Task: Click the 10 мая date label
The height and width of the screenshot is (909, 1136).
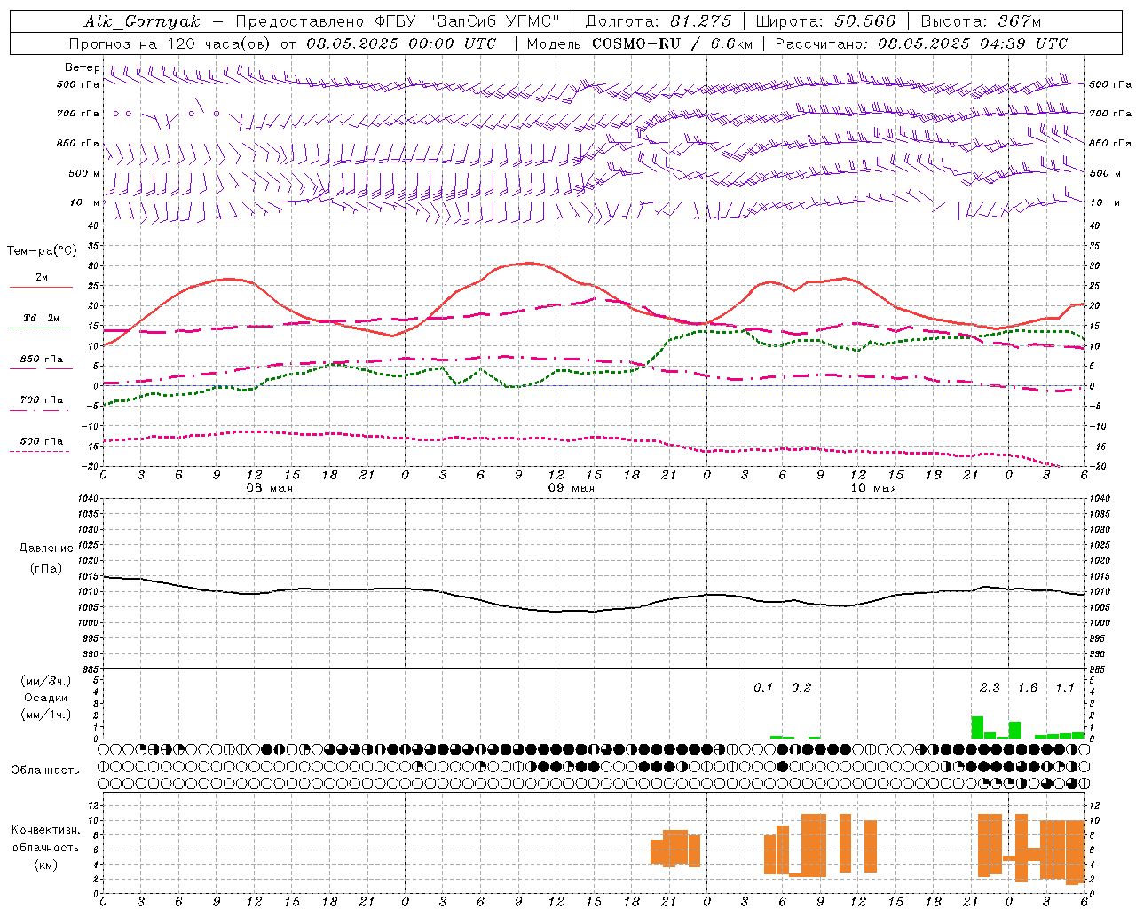Action: coord(873,488)
